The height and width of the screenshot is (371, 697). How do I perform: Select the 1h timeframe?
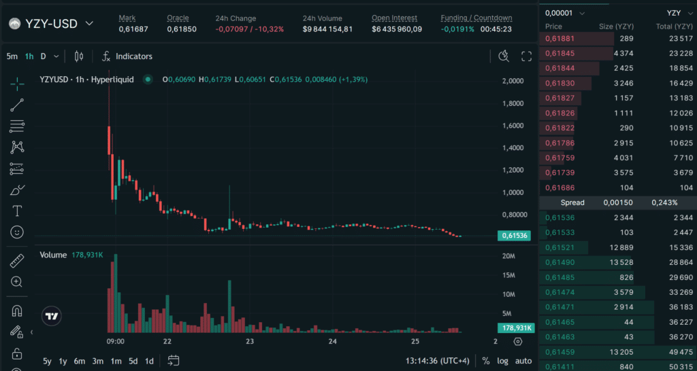click(29, 56)
